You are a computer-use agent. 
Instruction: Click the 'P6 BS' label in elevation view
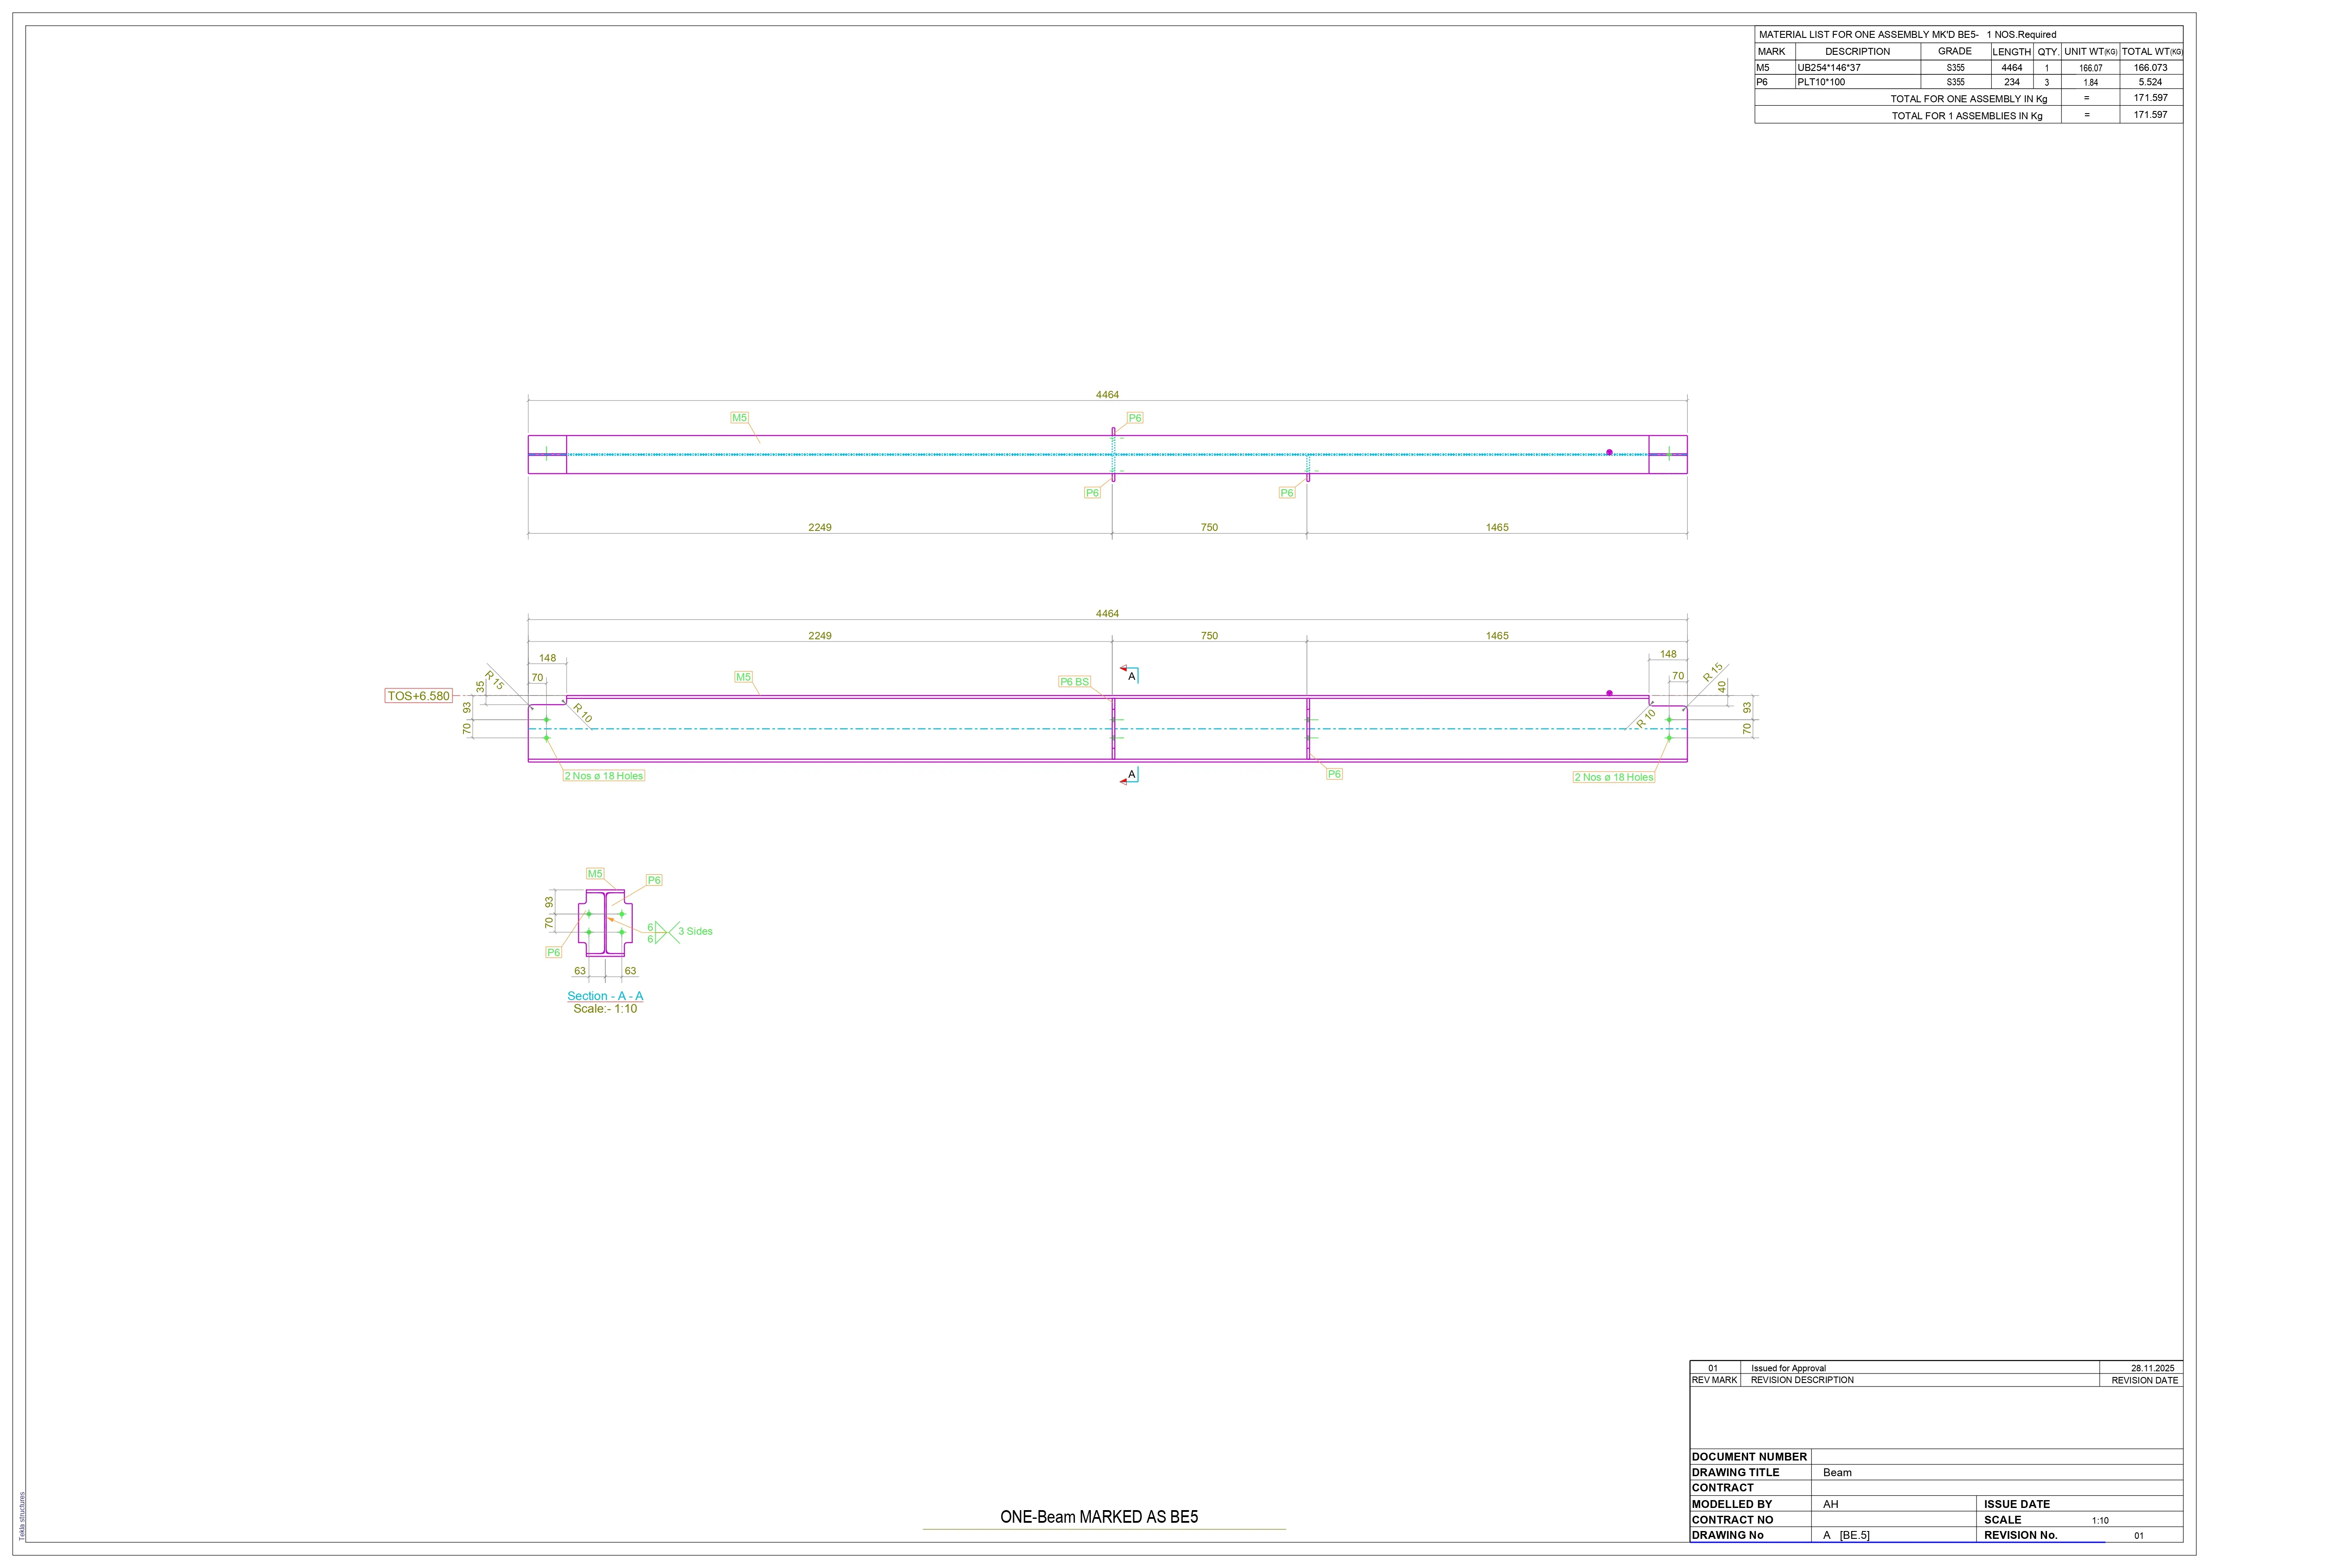pyautogui.click(x=1074, y=682)
